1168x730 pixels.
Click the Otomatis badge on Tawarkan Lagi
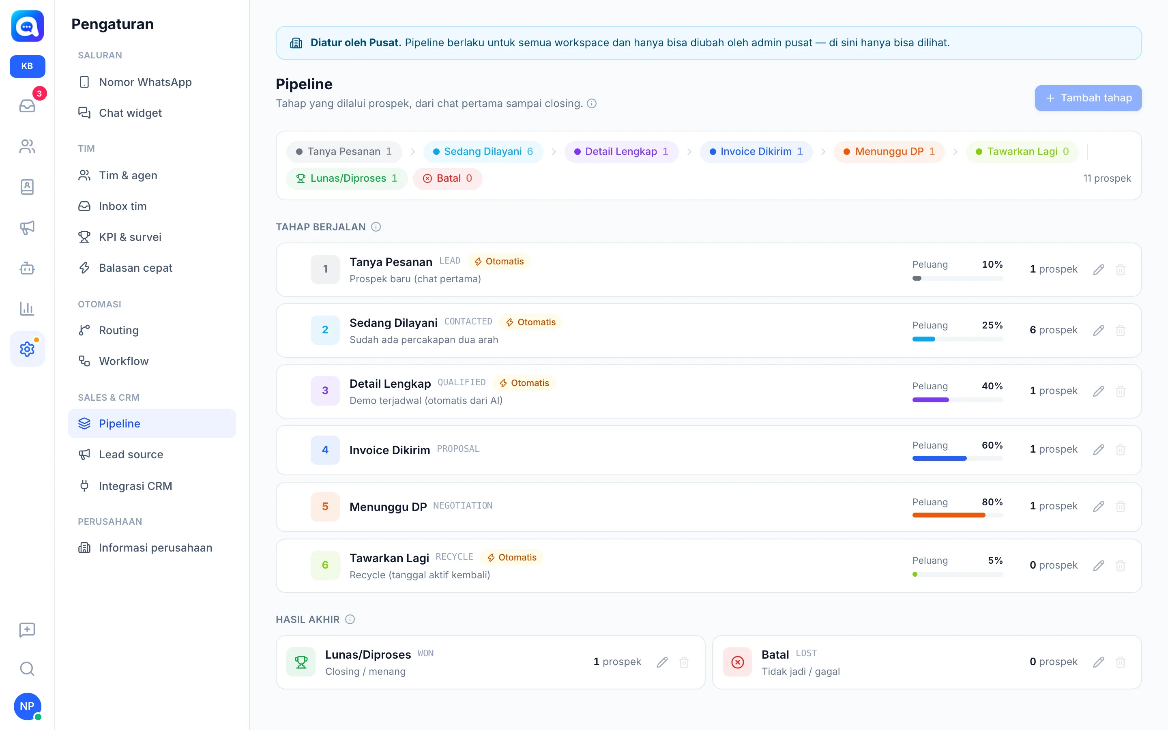tap(511, 557)
